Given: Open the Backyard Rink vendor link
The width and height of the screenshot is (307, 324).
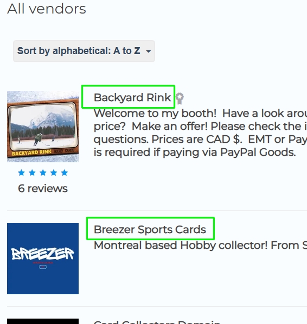Looking at the screenshot, I should (x=132, y=97).
